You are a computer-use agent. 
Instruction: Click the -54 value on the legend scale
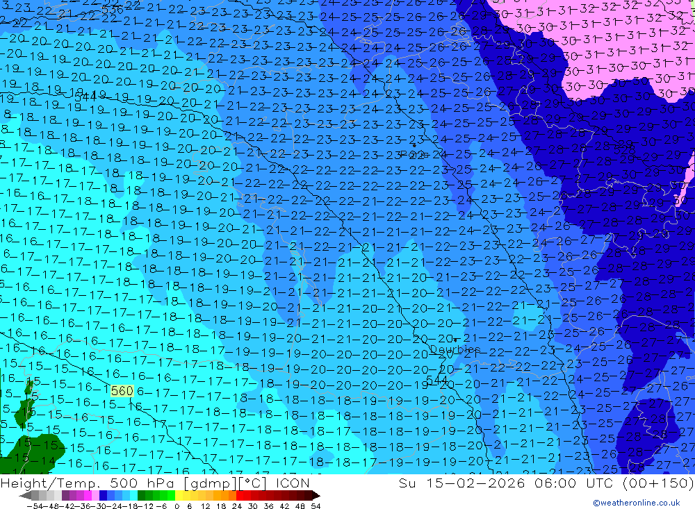point(35,506)
